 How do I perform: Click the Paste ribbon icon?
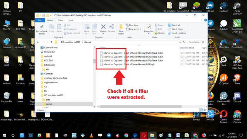tap(59, 28)
